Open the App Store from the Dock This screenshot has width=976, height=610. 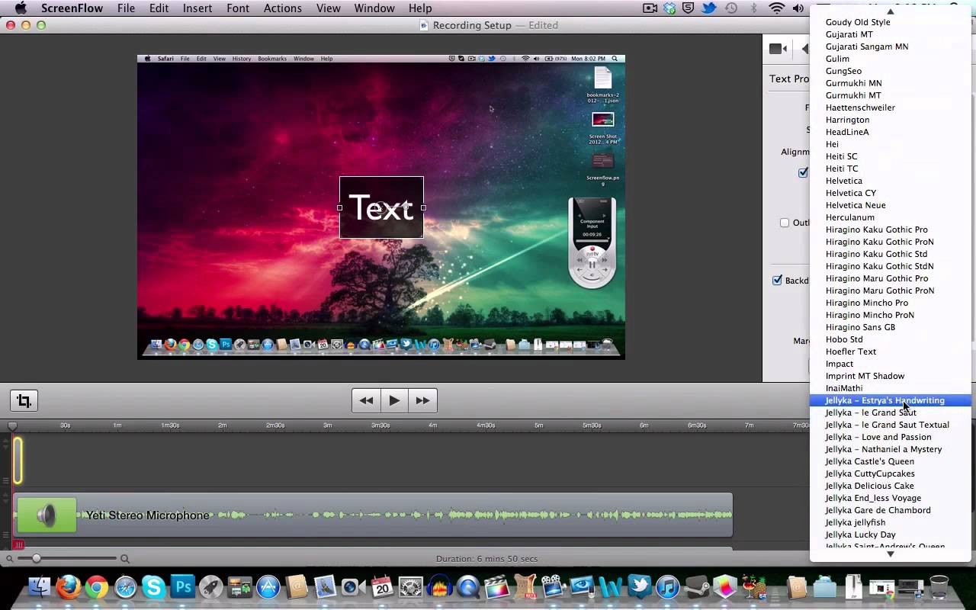click(x=268, y=587)
